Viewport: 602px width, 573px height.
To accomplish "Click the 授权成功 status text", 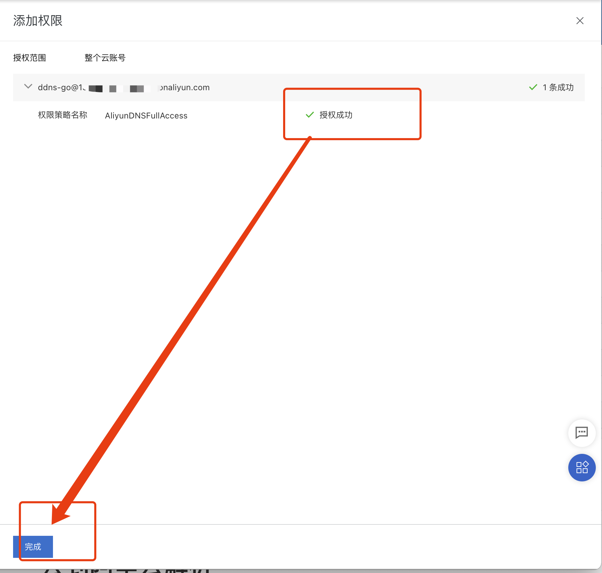I will [x=336, y=115].
